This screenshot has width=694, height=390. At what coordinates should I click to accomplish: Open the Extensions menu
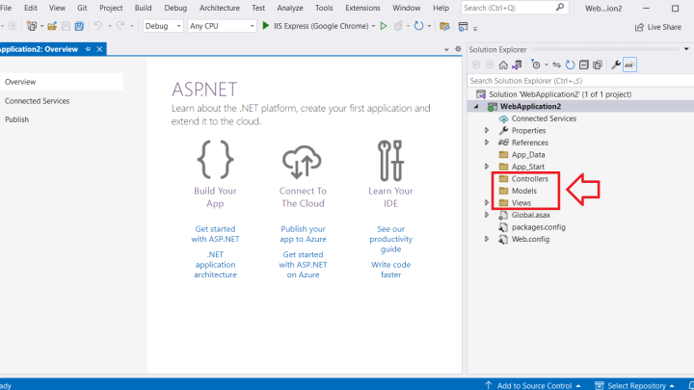pos(362,8)
